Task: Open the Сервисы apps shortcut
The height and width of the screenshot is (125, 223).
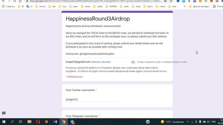Action: click(x=8, y=6)
